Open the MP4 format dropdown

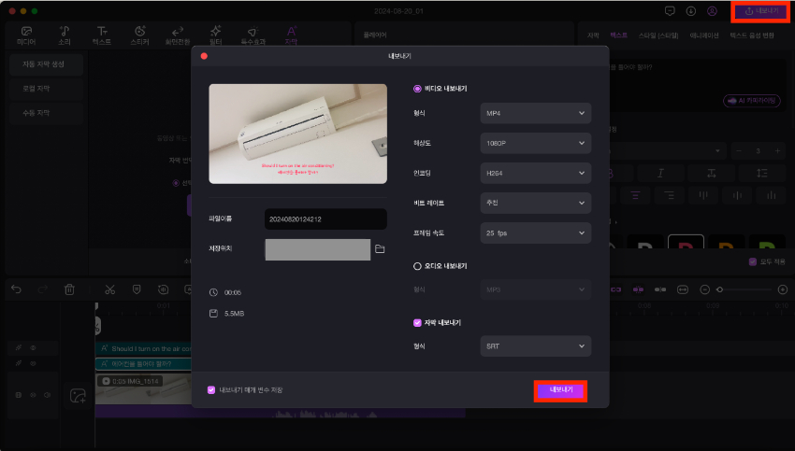coord(536,113)
